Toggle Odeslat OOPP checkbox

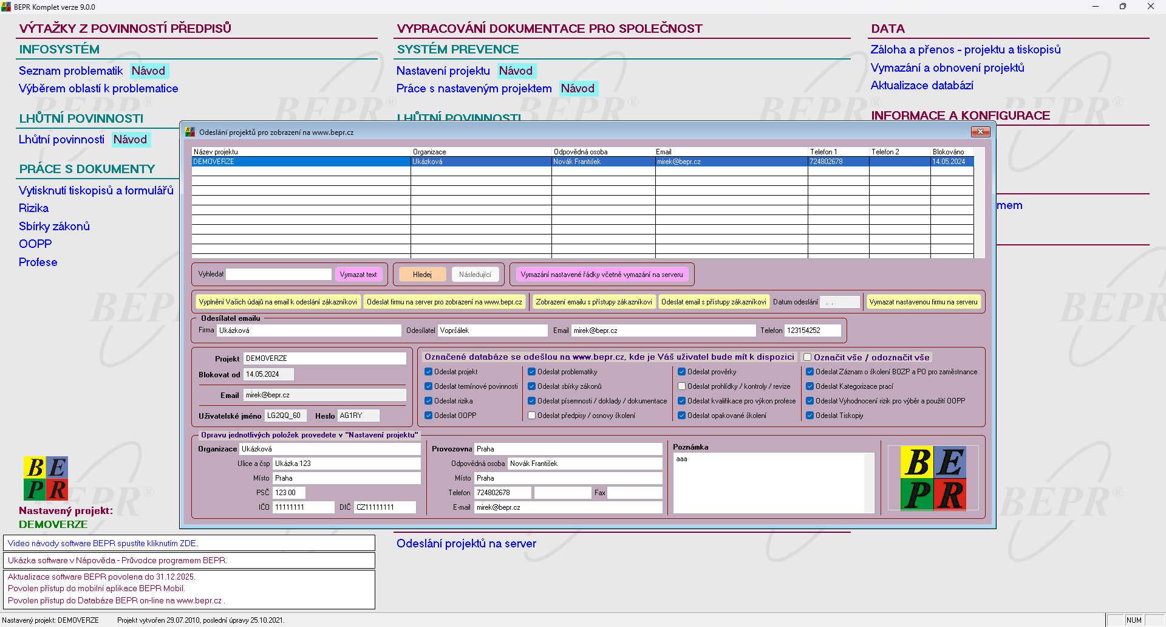(428, 416)
